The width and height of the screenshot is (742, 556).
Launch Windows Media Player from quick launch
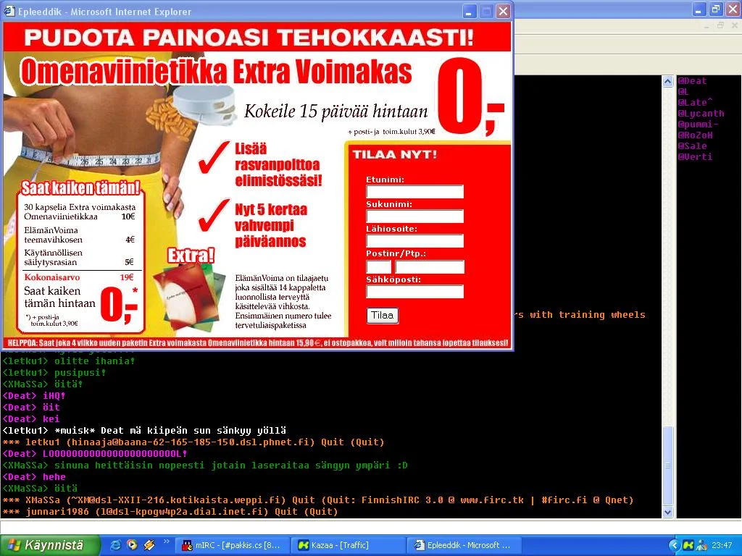point(132,545)
